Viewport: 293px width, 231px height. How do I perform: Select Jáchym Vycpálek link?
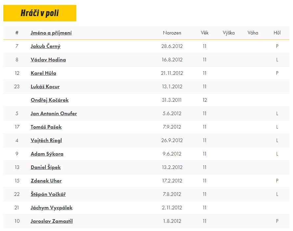tap(51, 207)
